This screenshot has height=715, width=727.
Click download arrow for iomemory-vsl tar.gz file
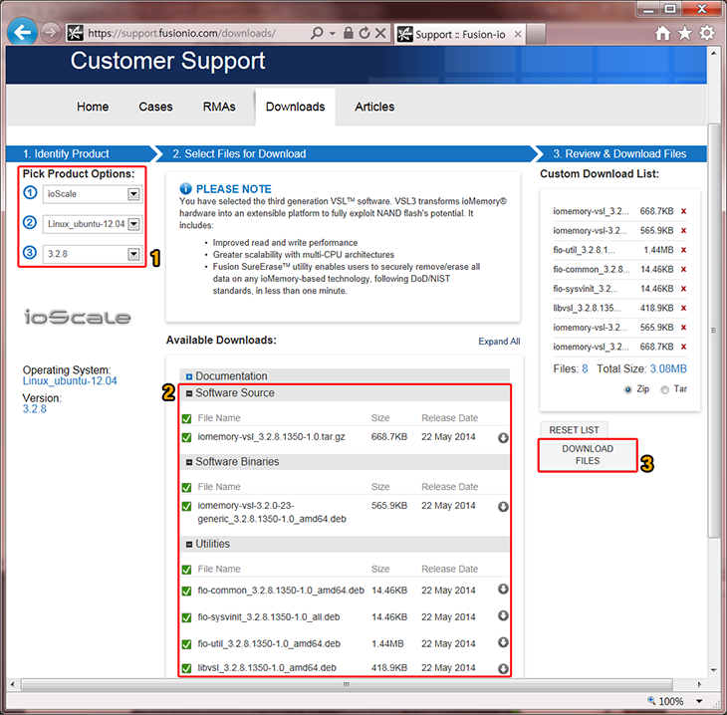pos(503,438)
